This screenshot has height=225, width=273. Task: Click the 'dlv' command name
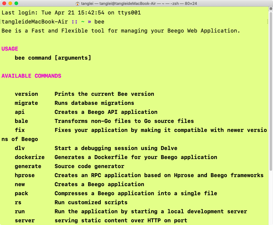click(20, 148)
